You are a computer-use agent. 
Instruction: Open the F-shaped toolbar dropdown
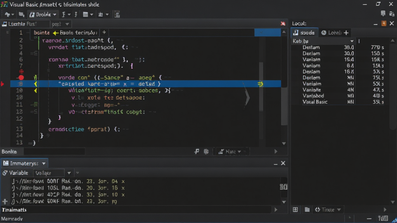point(66,15)
